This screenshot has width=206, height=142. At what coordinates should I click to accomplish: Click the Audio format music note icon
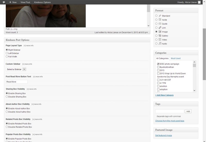click(160, 44)
